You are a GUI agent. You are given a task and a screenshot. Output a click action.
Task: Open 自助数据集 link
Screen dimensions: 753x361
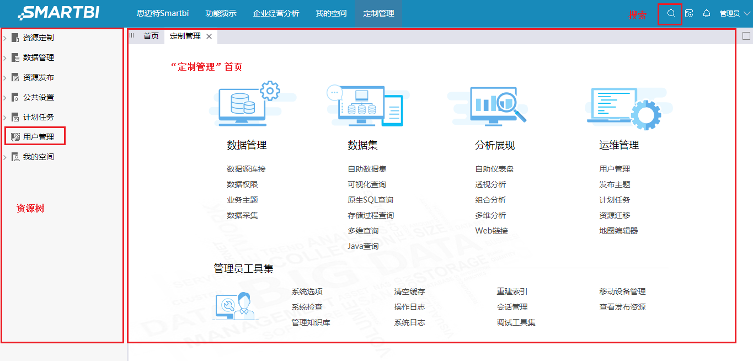[x=367, y=169]
